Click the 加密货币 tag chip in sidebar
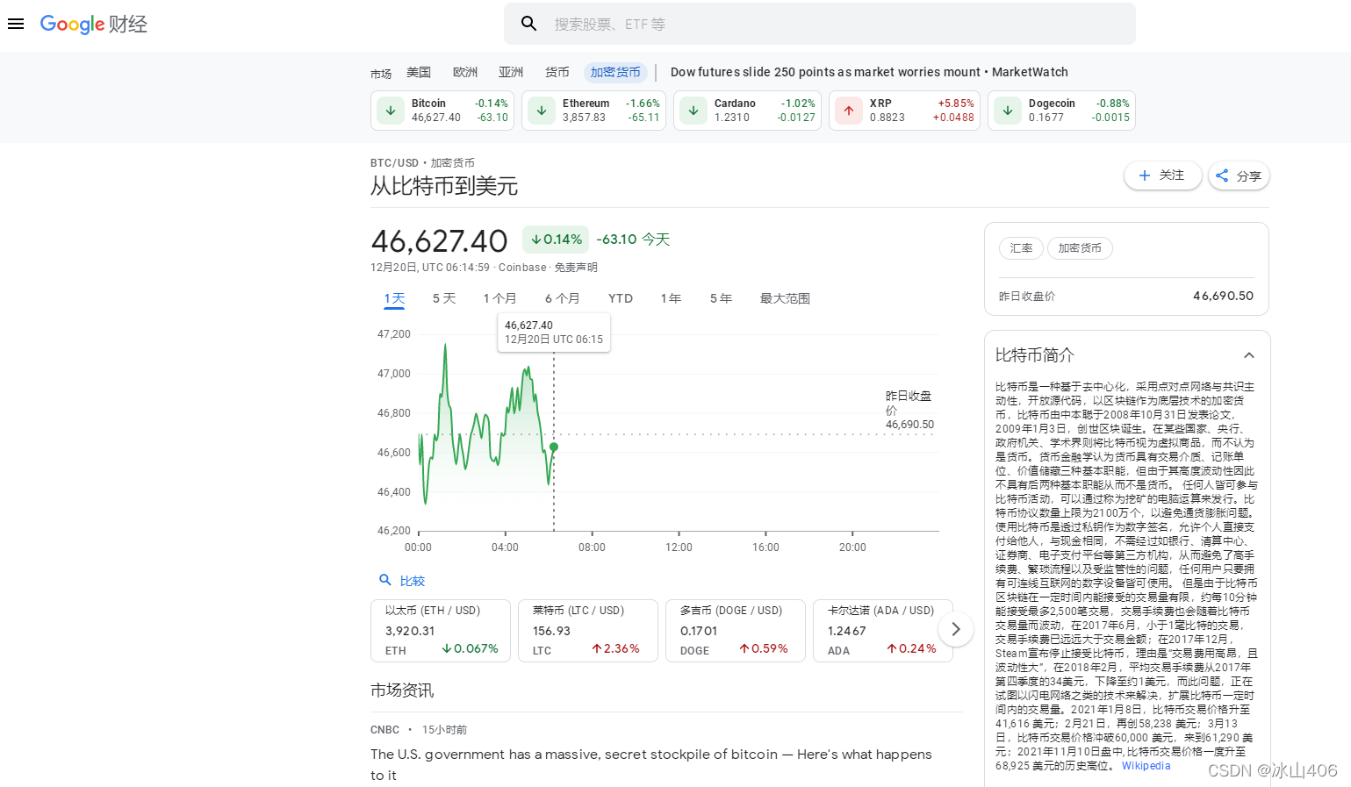 (x=1080, y=248)
